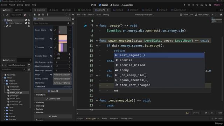The image size is (224, 126).
Task: Reset Corridor Size property
Action: [51, 56]
